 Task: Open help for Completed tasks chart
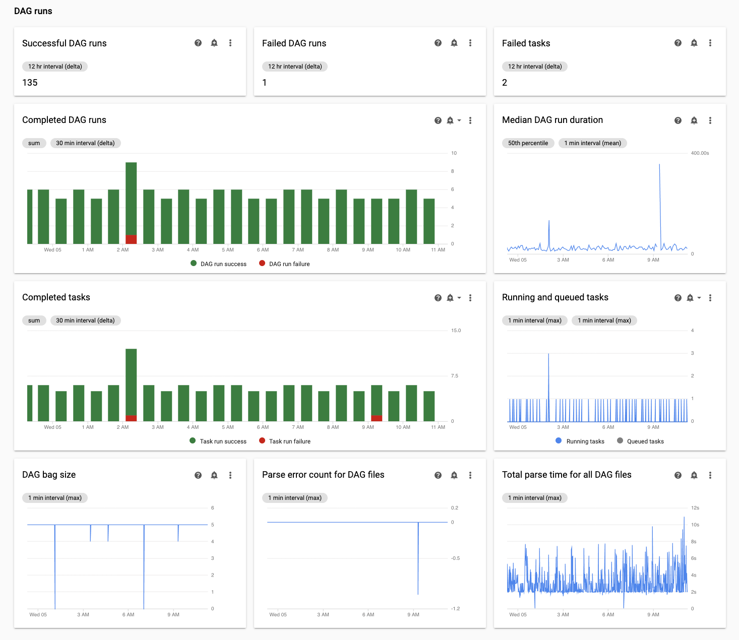pos(438,298)
